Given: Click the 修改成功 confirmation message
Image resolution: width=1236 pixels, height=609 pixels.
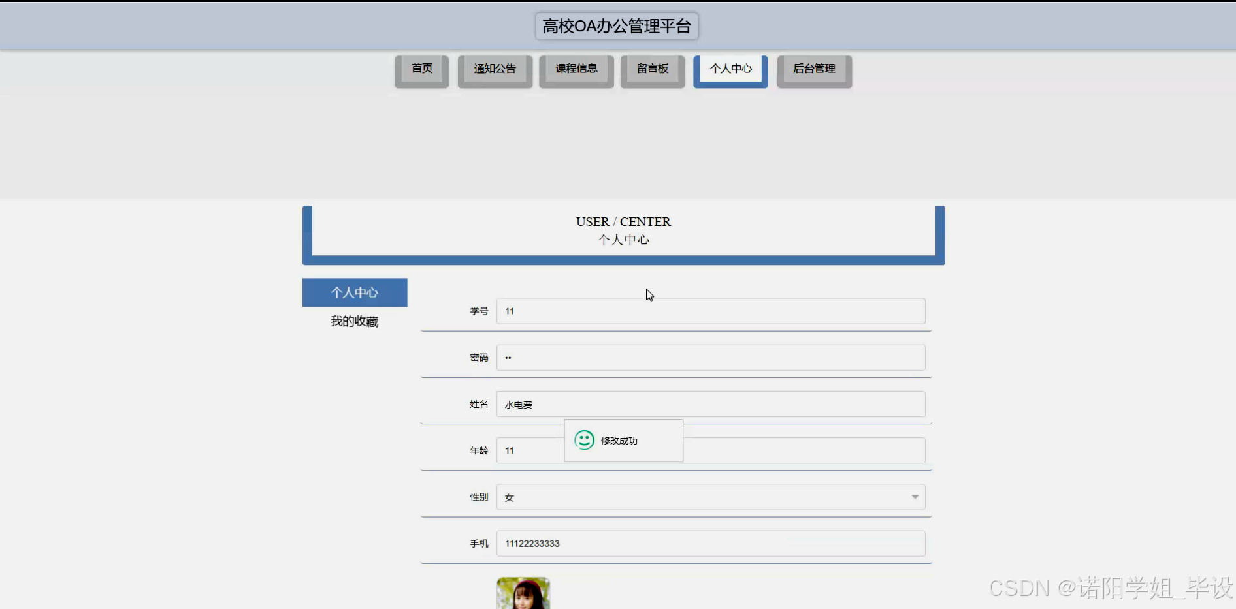Looking at the screenshot, I should click(x=619, y=441).
